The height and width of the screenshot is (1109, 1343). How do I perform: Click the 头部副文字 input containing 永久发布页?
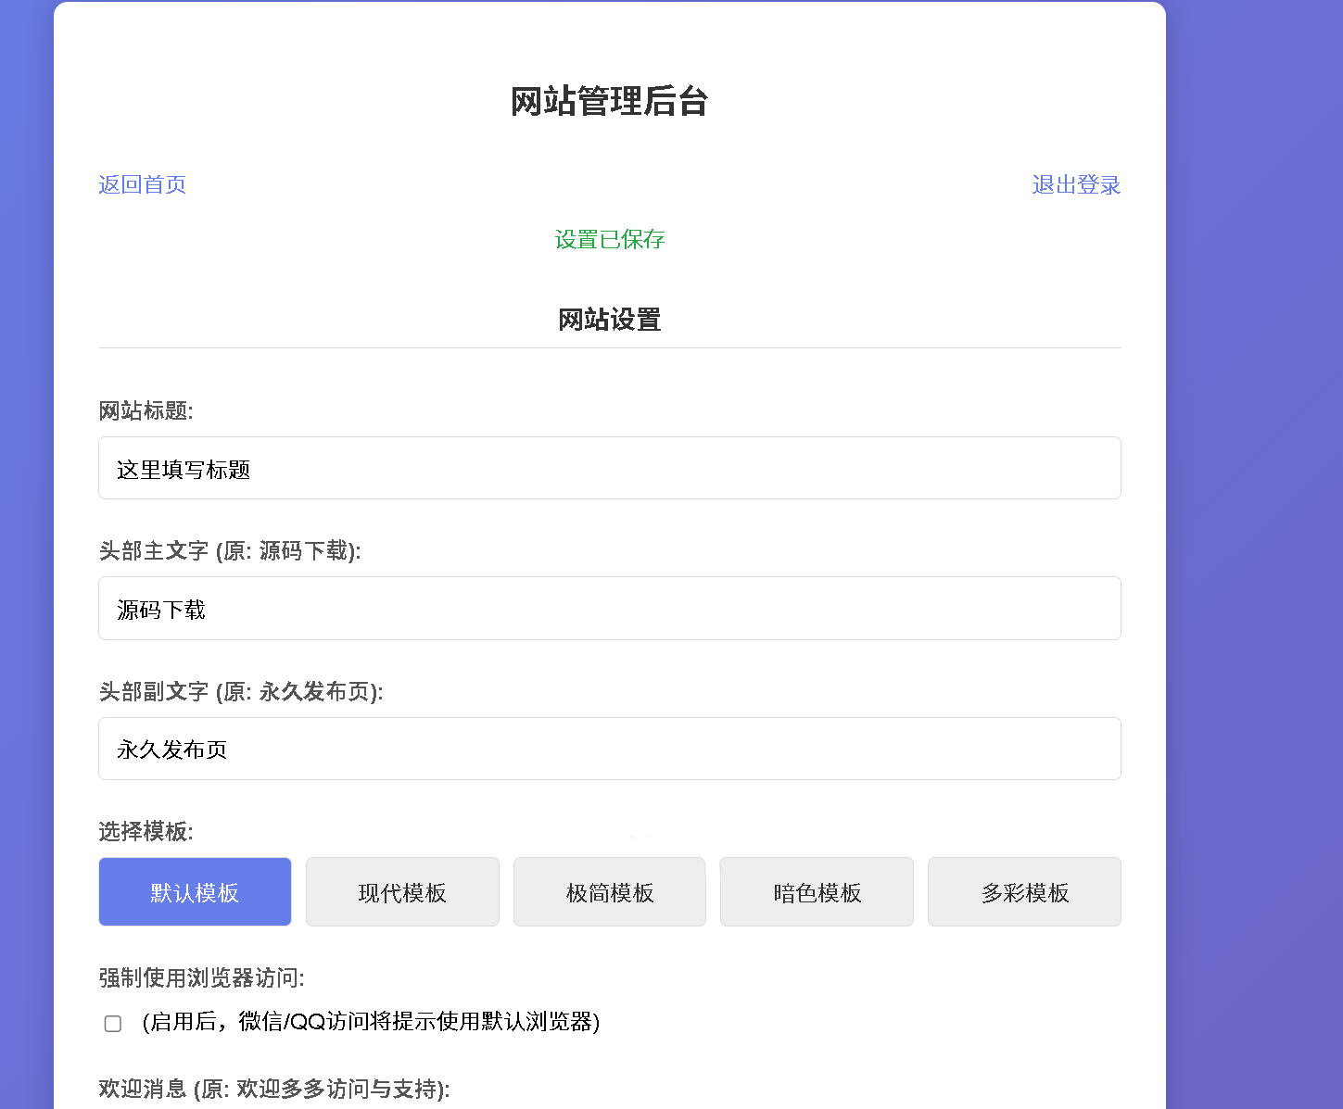[609, 749]
